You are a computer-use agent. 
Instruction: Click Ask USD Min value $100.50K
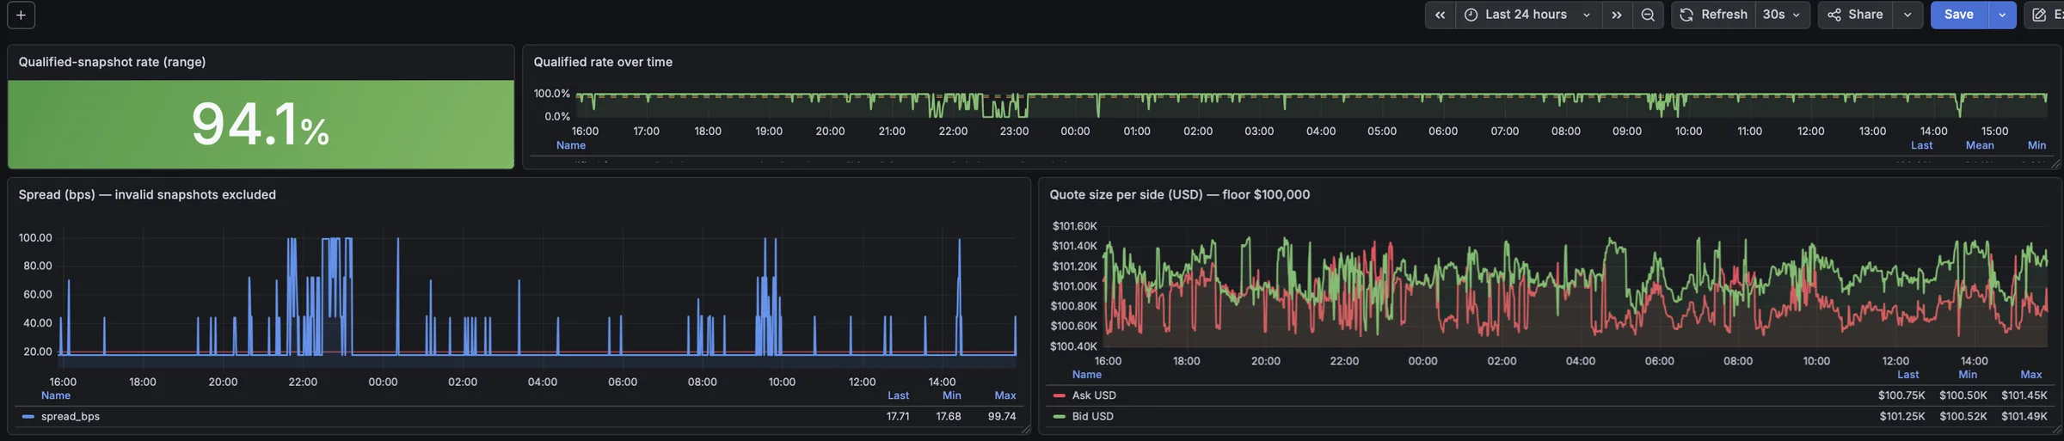(1963, 395)
